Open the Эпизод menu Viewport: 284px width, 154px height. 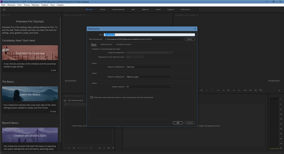coord(26,5)
